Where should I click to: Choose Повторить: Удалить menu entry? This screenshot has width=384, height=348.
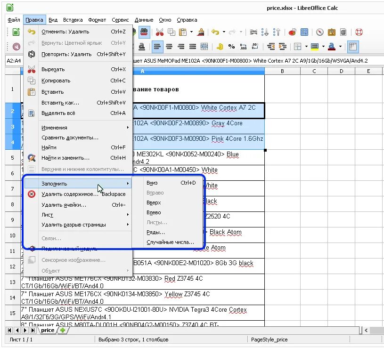tap(78, 54)
